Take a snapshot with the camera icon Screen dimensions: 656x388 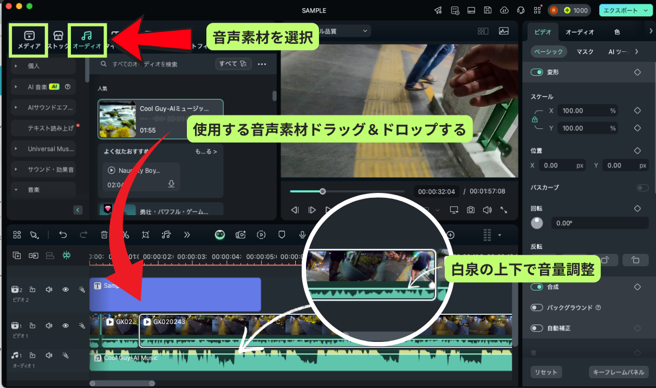tap(470, 210)
